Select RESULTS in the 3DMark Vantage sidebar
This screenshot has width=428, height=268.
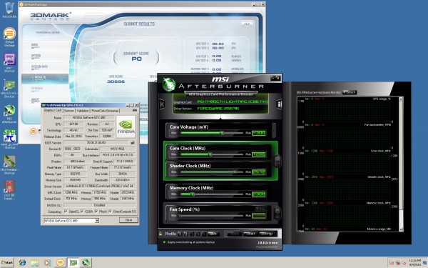point(45,79)
